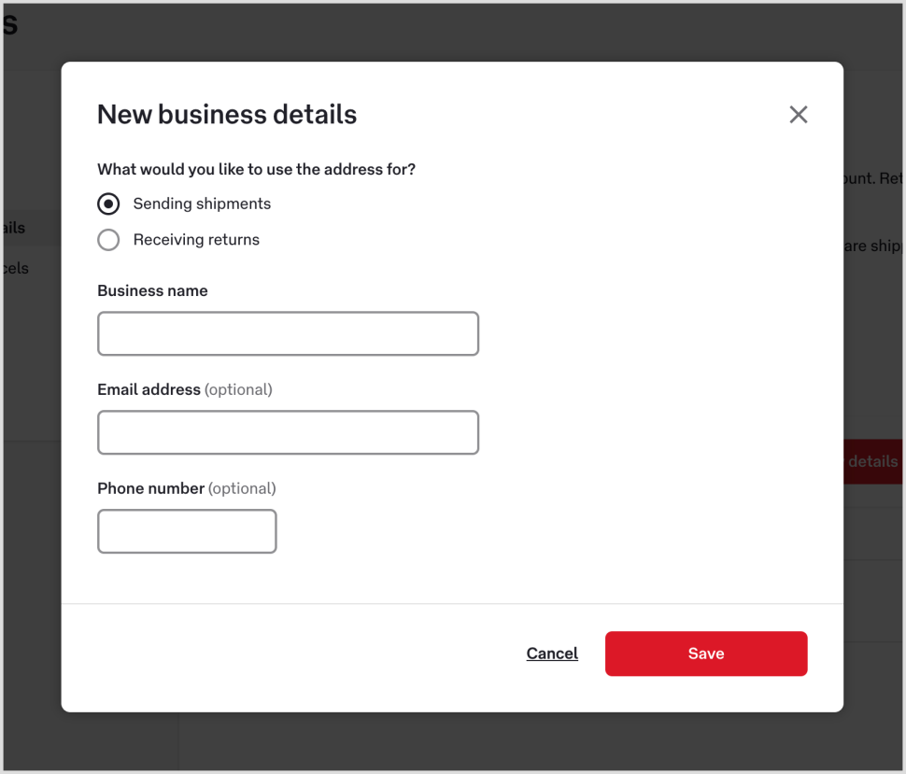Viewport: 906px width, 774px height.
Task: Click the New business details heading
Action: pos(227,115)
